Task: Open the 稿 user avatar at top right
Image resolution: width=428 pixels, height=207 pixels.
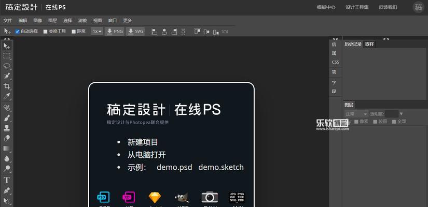Action: [419, 7]
